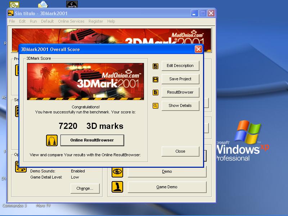Screen dimensions: 288x216
Task: Click the "3D marks" text
Action: [105, 126]
